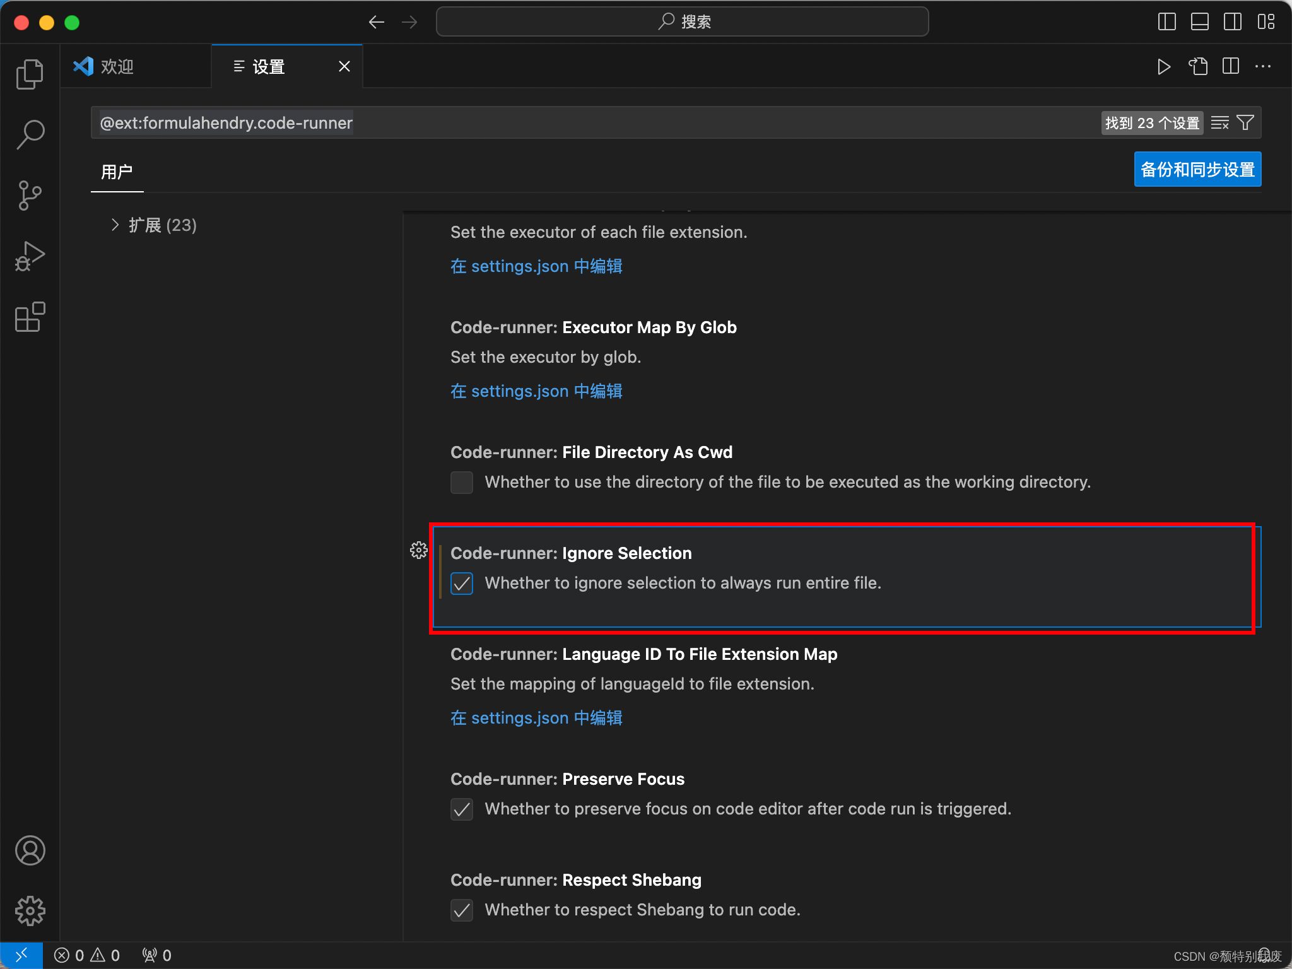The width and height of the screenshot is (1292, 969).
Task: Open the editor More Actions ellipsis
Action: tap(1263, 66)
